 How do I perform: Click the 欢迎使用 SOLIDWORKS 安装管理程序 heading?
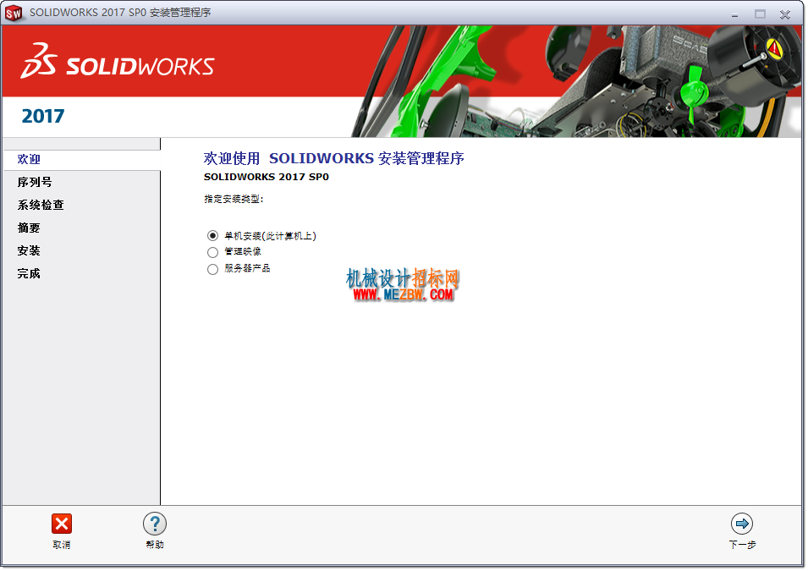334,158
